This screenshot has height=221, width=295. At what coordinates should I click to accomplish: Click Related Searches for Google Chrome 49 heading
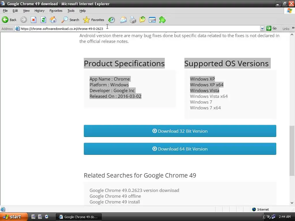pos(140,175)
